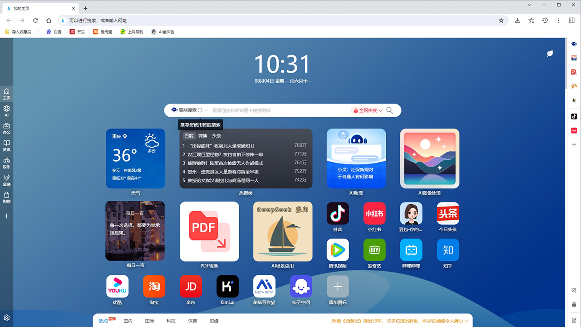581x327 pixels.
Task: Switch to the 微博 hot search tab
Action: 202,136
